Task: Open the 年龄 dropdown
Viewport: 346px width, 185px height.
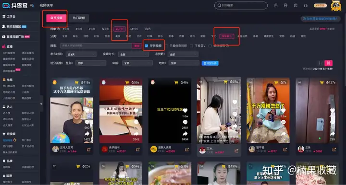Action: tap(137, 63)
